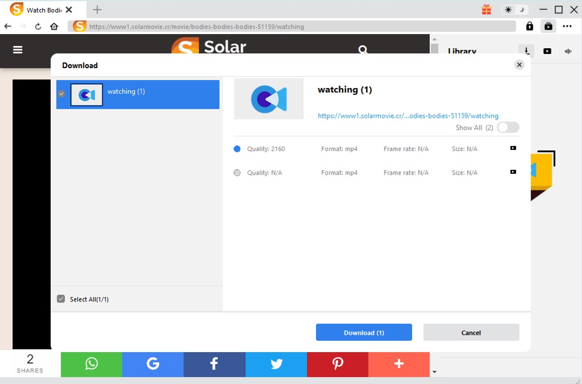This screenshot has width=582, height=384.
Task: Open the video tab icon in Library panel
Action: tap(547, 51)
